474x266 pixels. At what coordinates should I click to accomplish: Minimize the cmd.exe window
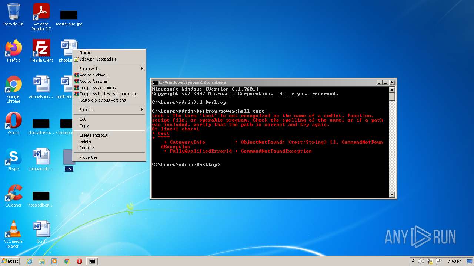[379, 82]
